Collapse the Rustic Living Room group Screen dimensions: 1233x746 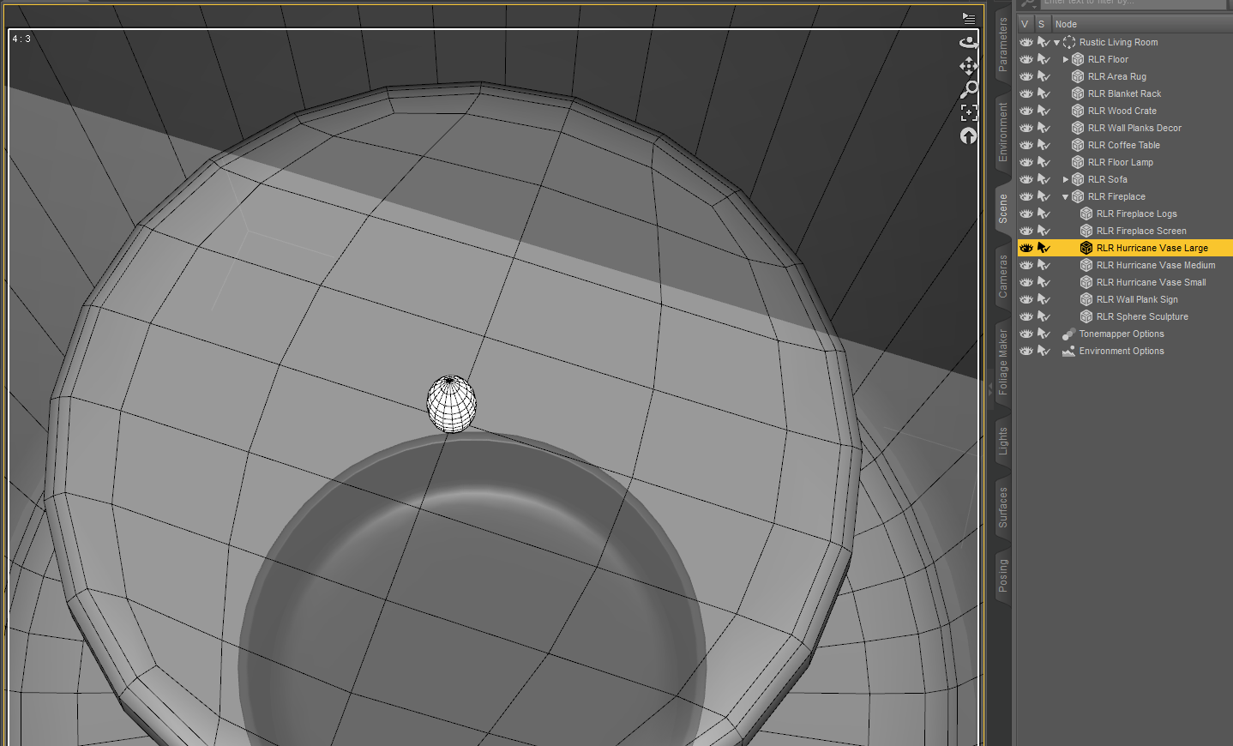click(x=1057, y=42)
